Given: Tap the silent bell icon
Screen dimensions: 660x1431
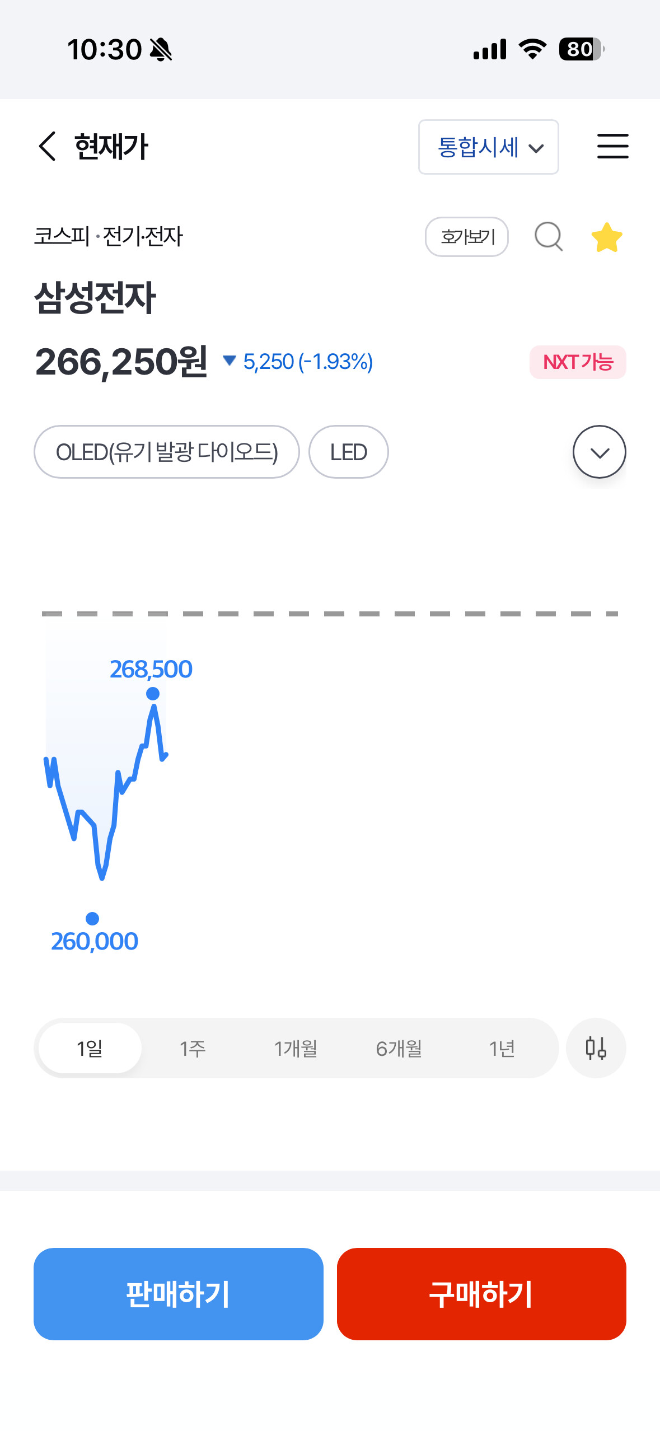Looking at the screenshot, I should tap(161, 50).
